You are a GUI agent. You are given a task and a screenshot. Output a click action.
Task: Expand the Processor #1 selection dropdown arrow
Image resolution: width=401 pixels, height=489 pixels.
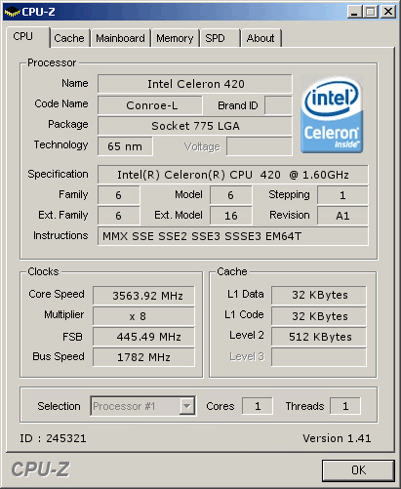click(x=187, y=406)
